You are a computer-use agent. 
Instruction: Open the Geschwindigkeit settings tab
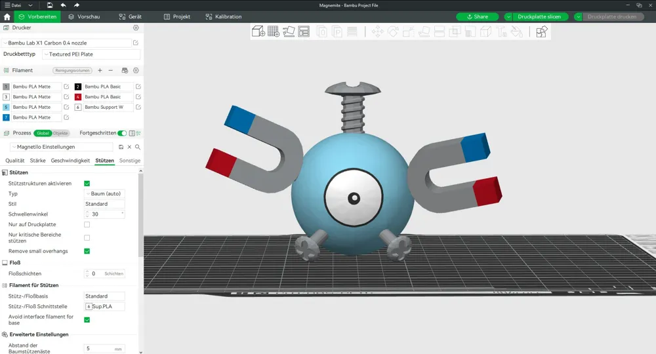[x=70, y=161]
